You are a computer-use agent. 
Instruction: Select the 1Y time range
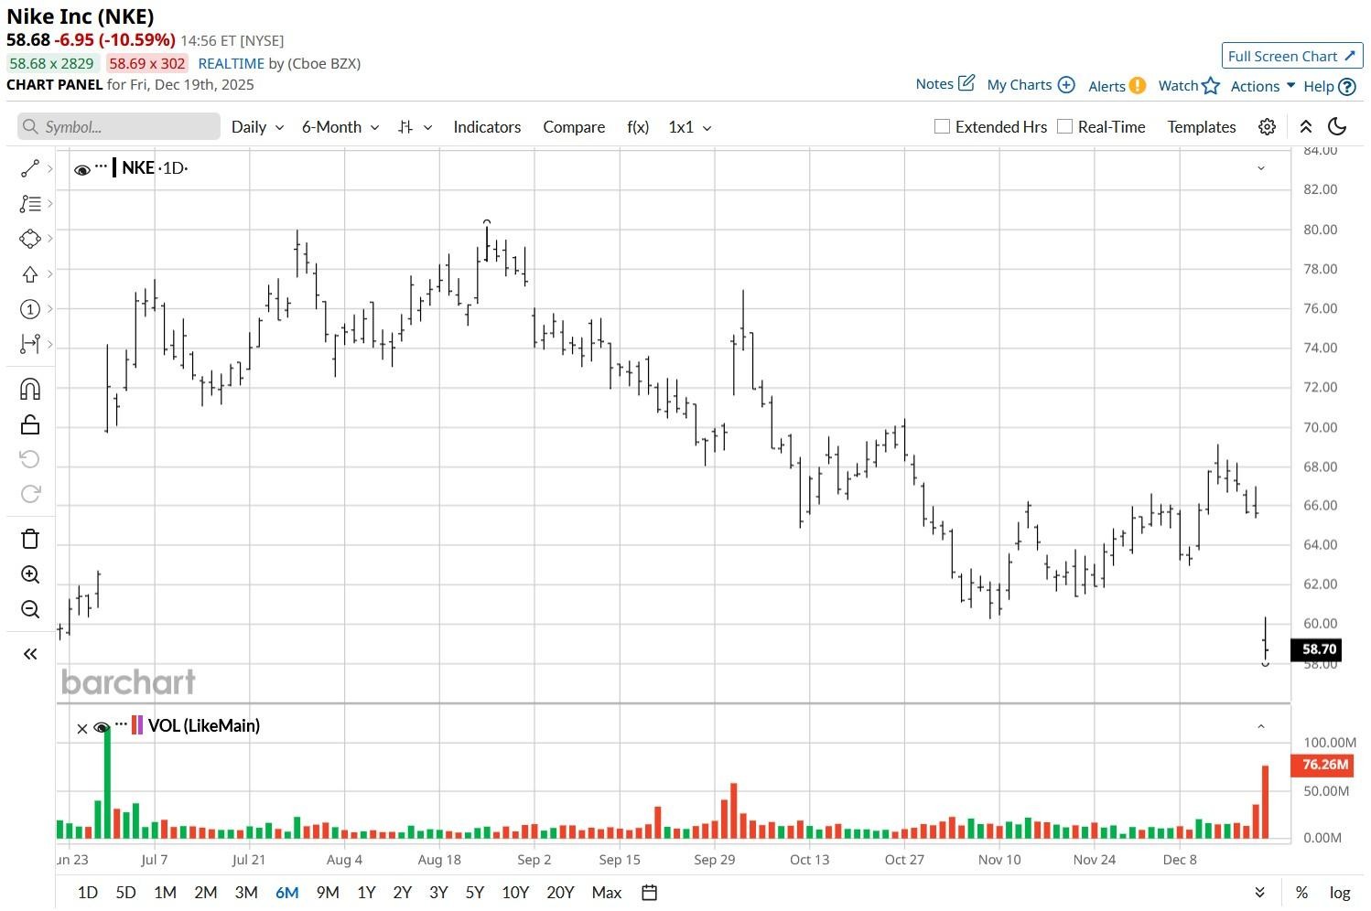pyautogui.click(x=366, y=893)
